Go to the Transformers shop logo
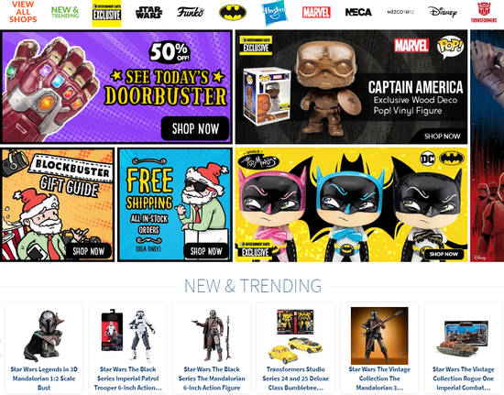This screenshot has width=504, height=395. 484,12
